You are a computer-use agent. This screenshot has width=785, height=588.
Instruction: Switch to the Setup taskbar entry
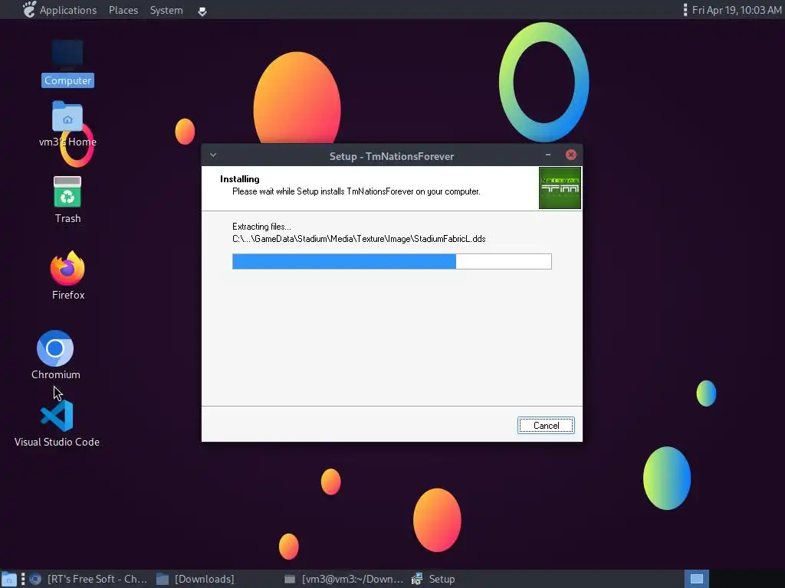[433, 579]
